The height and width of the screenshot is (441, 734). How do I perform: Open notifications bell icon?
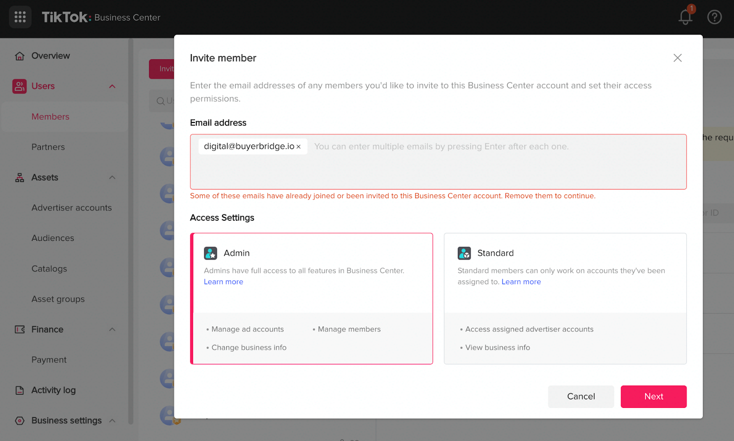coord(686,17)
